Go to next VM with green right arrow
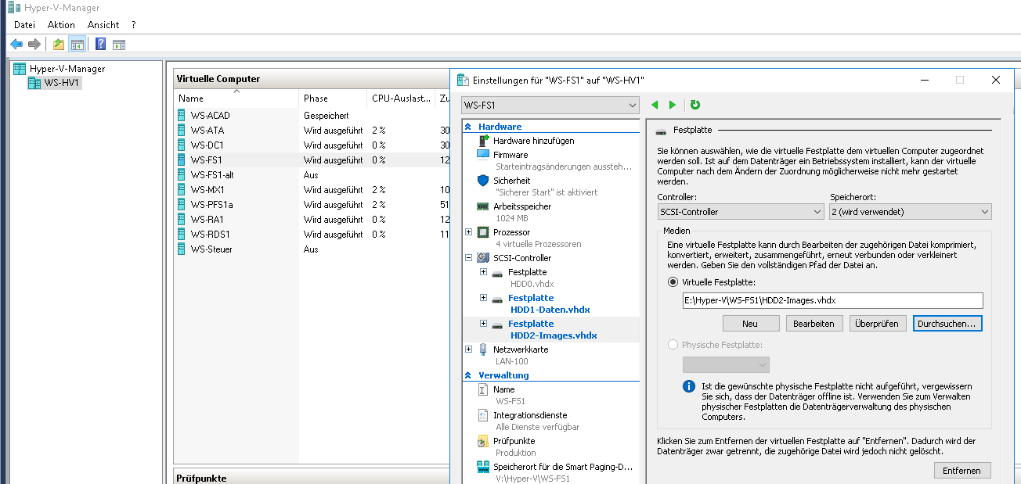1021x484 pixels. coord(673,105)
